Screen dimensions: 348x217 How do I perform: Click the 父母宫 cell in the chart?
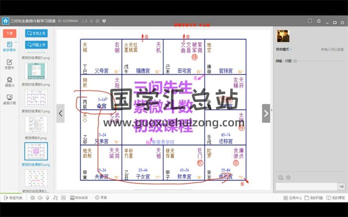tap(101, 57)
